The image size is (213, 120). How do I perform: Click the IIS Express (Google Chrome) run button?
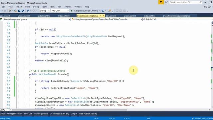(84, 11)
